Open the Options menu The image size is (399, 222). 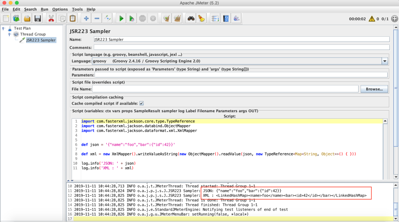coord(60,9)
